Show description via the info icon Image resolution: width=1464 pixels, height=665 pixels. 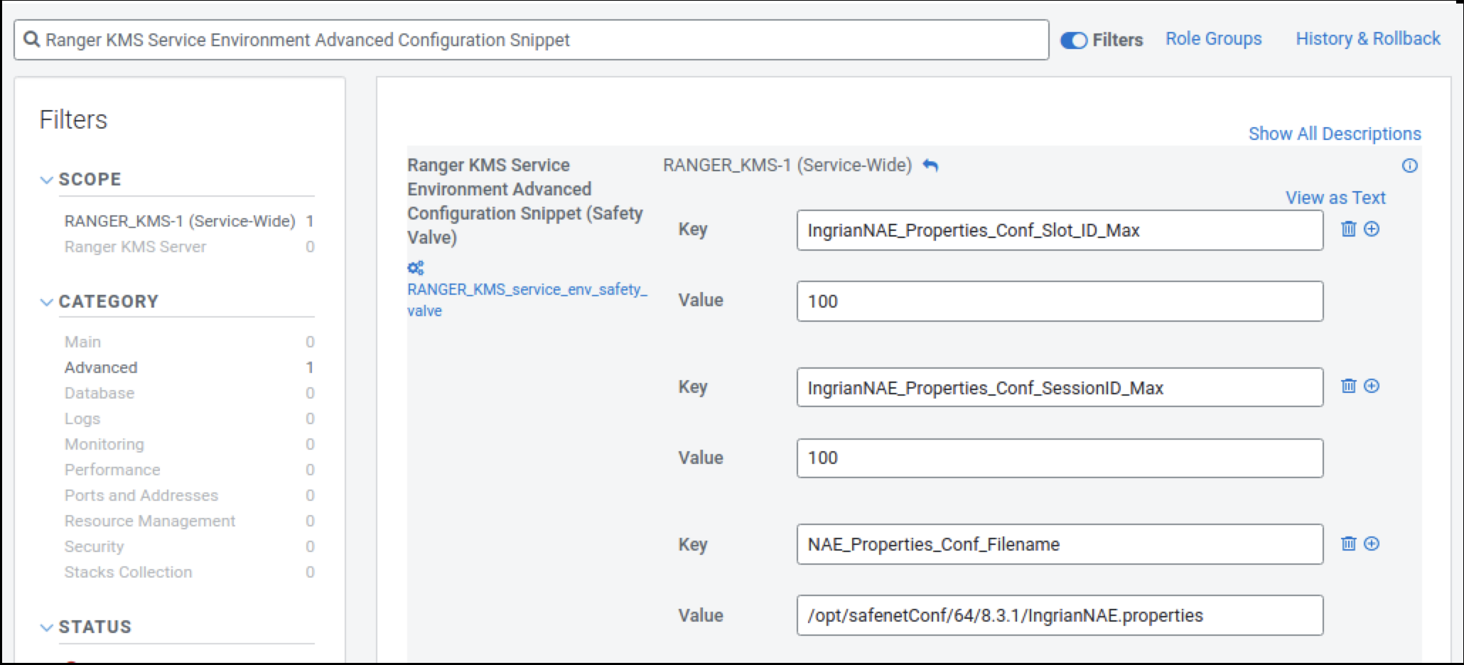click(x=1409, y=166)
